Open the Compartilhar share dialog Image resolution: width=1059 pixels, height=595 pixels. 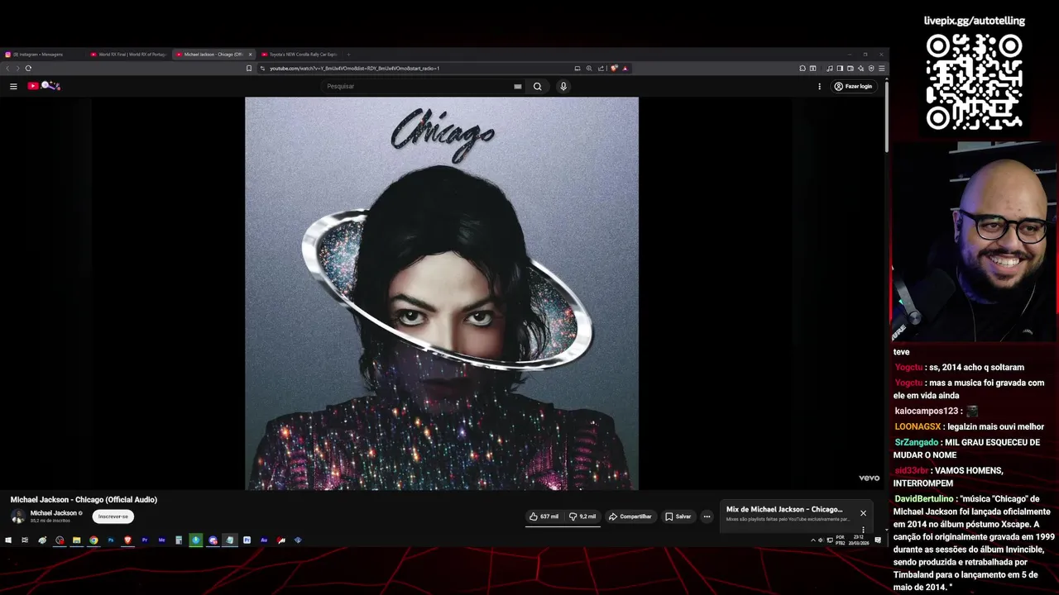pyautogui.click(x=630, y=516)
